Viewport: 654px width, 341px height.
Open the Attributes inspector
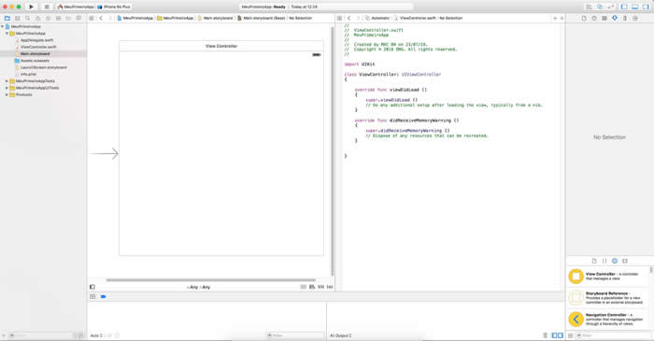click(615, 19)
